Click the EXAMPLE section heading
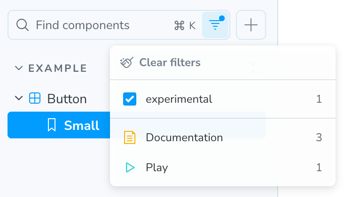Image resolution: width=345 pixels, height=197 pixels. [58, 68]
